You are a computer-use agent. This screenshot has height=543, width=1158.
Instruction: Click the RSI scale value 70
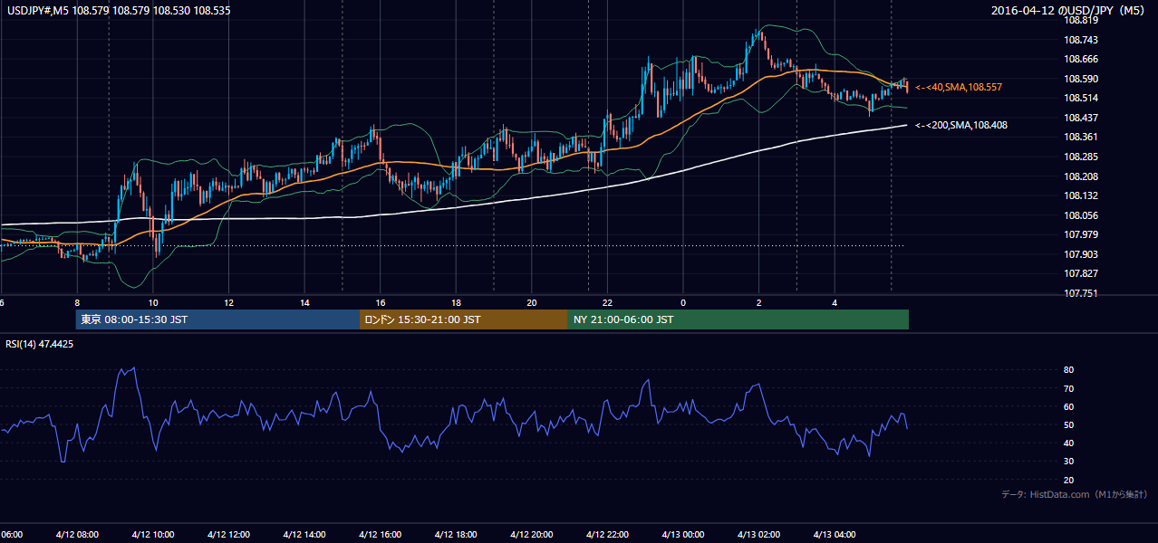(1069, 388)
